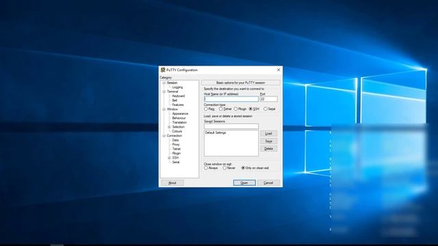Open the Colours category
The height and width of the screenshot is (246, 438).
(x=177, y=131)
